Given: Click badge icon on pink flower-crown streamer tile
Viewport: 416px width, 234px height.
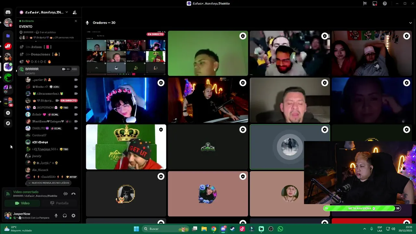Looking at the screenshot, I should (161, 83).
